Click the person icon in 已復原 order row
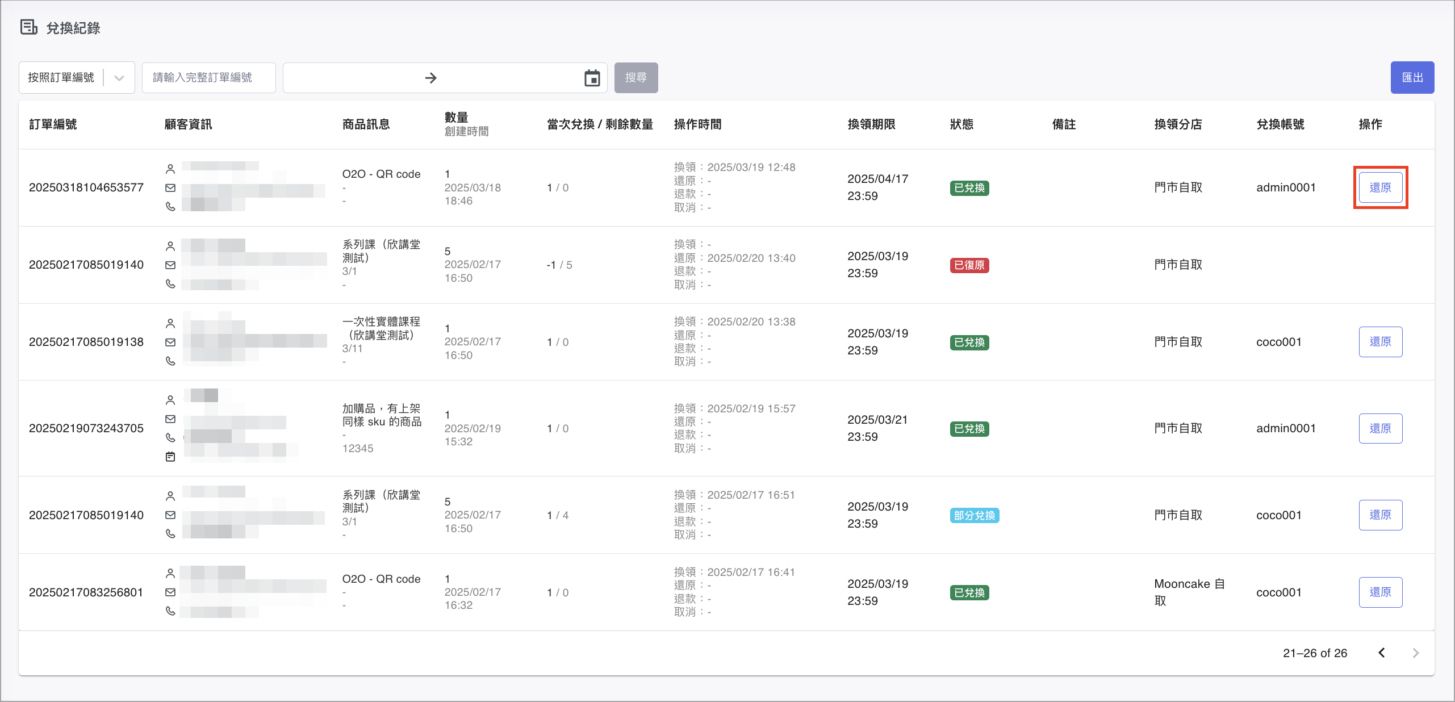 click(x=170, y=246)
